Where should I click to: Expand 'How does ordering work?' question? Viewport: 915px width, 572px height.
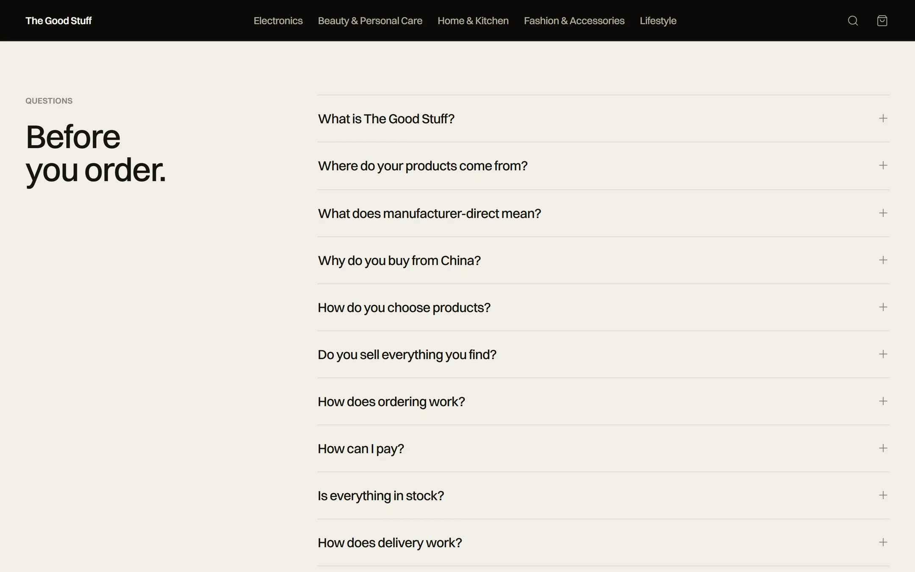(603, 401)
